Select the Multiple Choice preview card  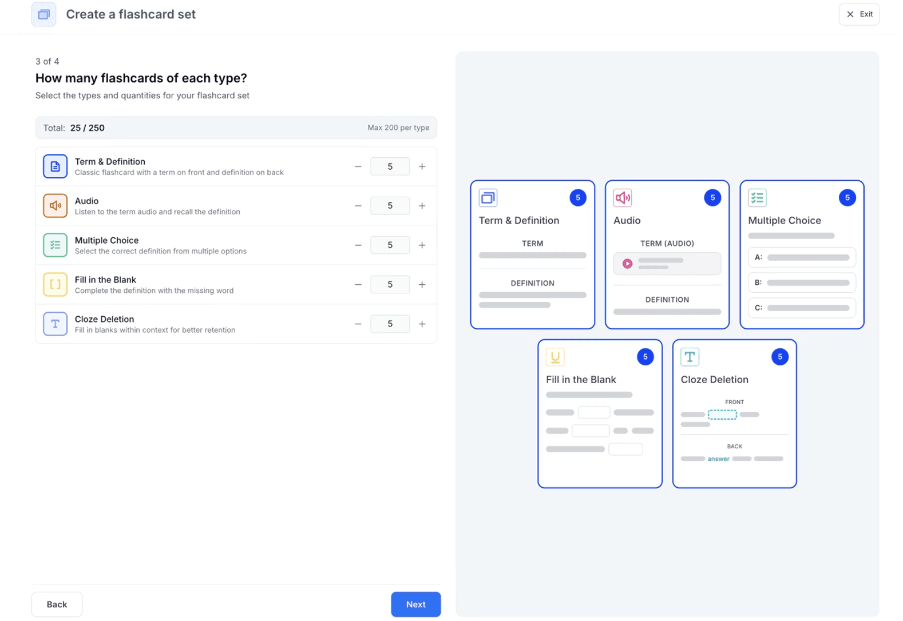pos(802,254)
